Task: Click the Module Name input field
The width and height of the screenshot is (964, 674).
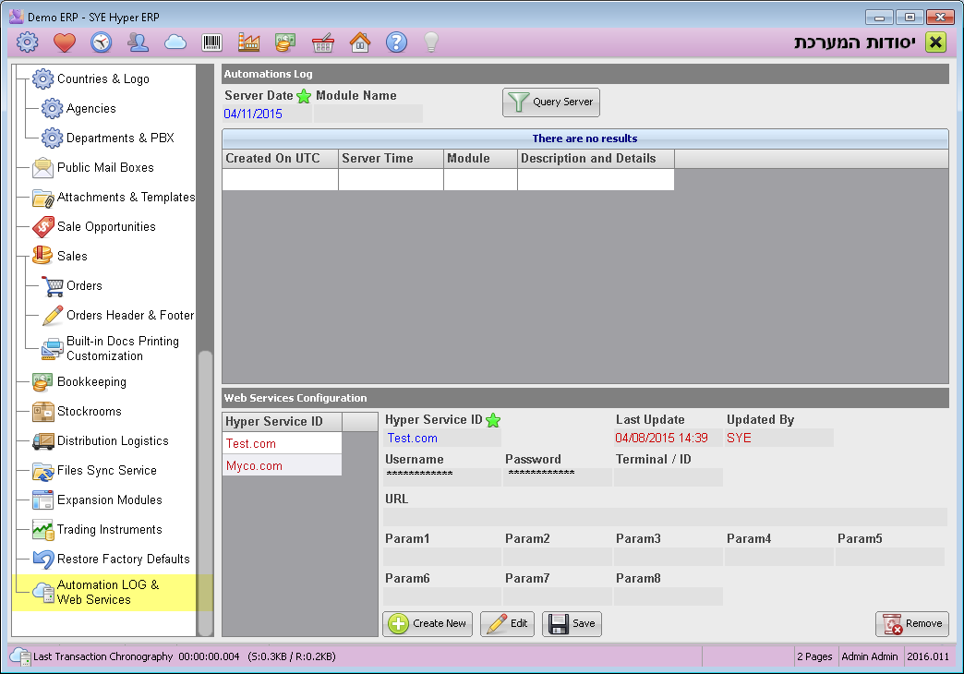Action: (x=368, y=114)
